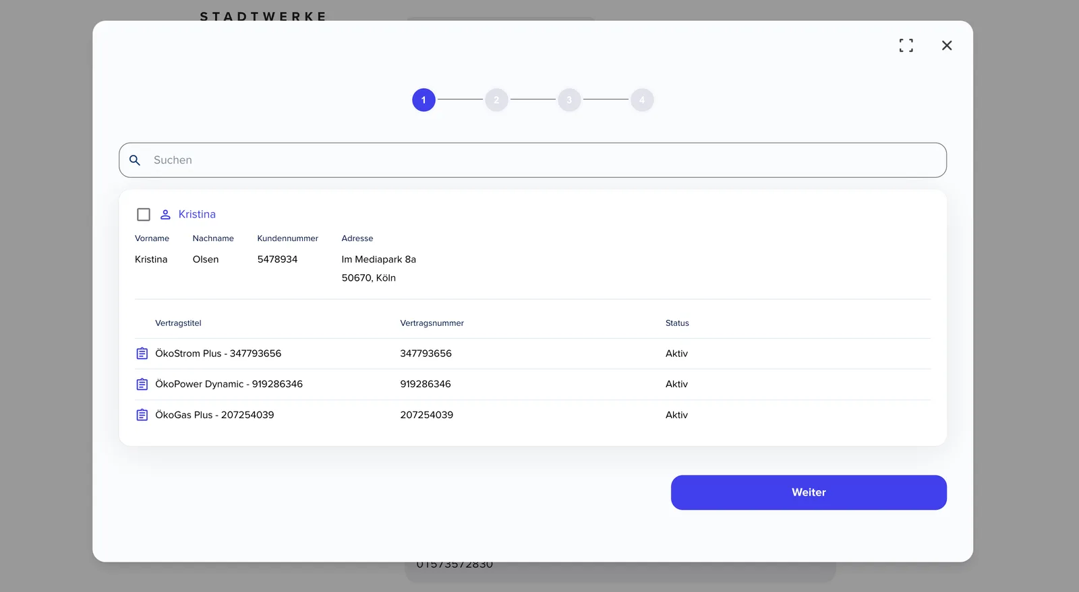The height and width of the screenshot is (592, 1079).
Task: Click Vertragsnummer value 919286346
Action: point(426,384)
